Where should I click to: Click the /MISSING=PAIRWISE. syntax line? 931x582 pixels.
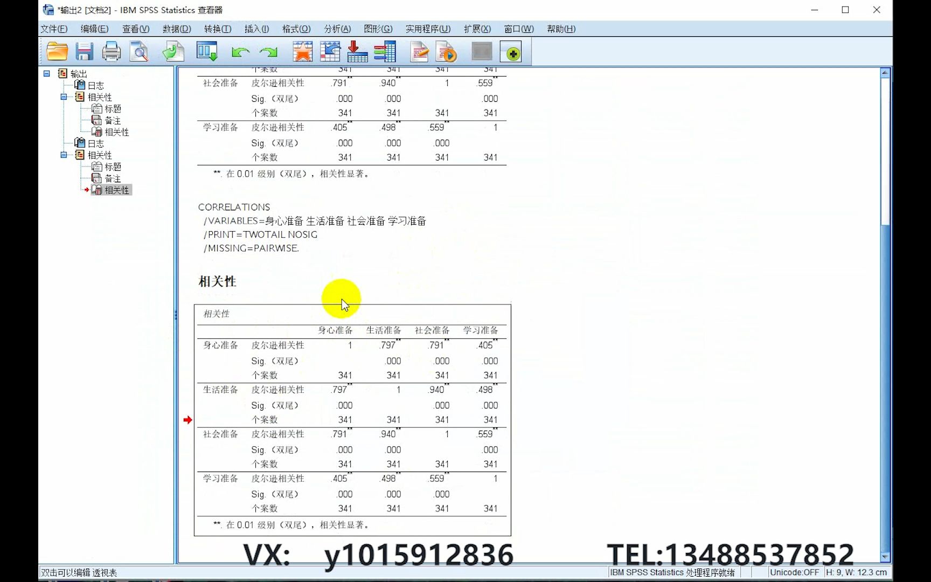(x=251, y=248)
